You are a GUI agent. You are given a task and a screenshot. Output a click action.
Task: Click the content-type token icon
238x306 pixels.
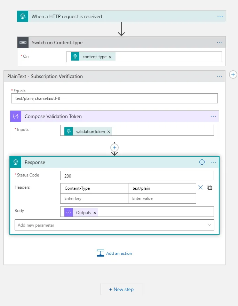(75, 57)
